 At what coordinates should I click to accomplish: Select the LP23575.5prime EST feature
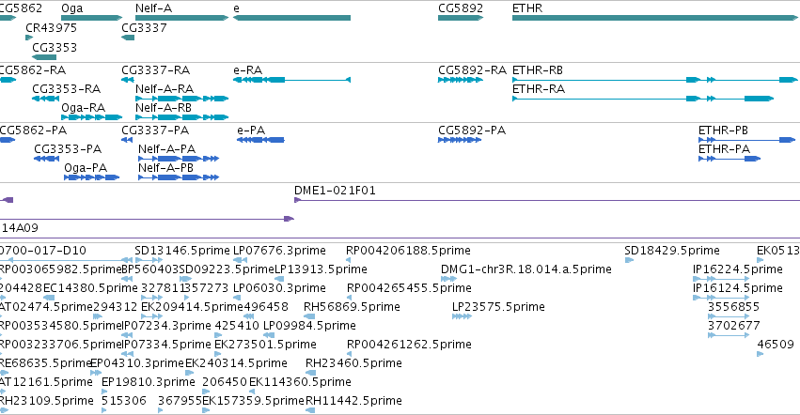click(x=462, y=316)
